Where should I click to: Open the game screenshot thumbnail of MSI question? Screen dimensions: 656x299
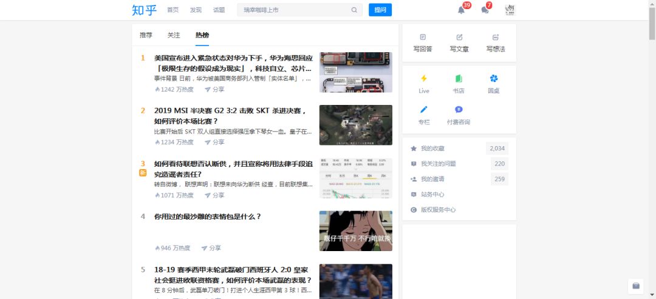coord(355,125)
